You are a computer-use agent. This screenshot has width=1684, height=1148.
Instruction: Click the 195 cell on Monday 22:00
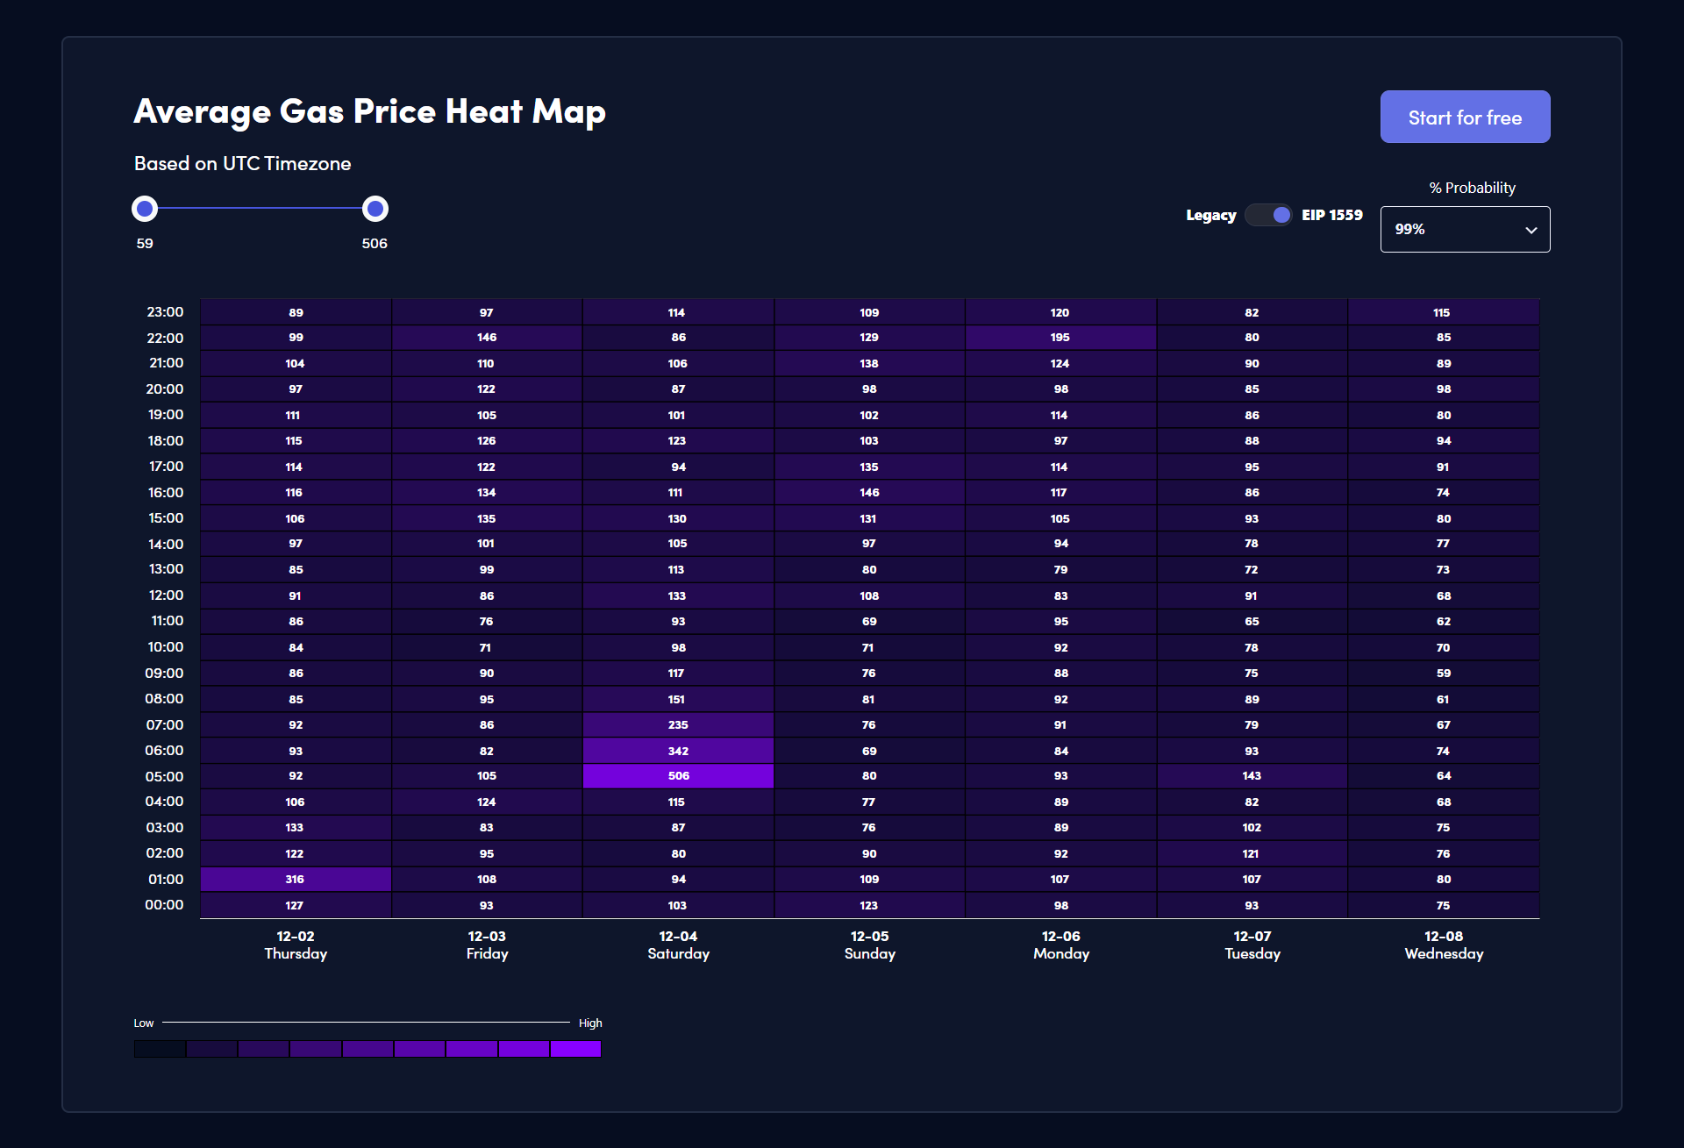click(1060, 338)
